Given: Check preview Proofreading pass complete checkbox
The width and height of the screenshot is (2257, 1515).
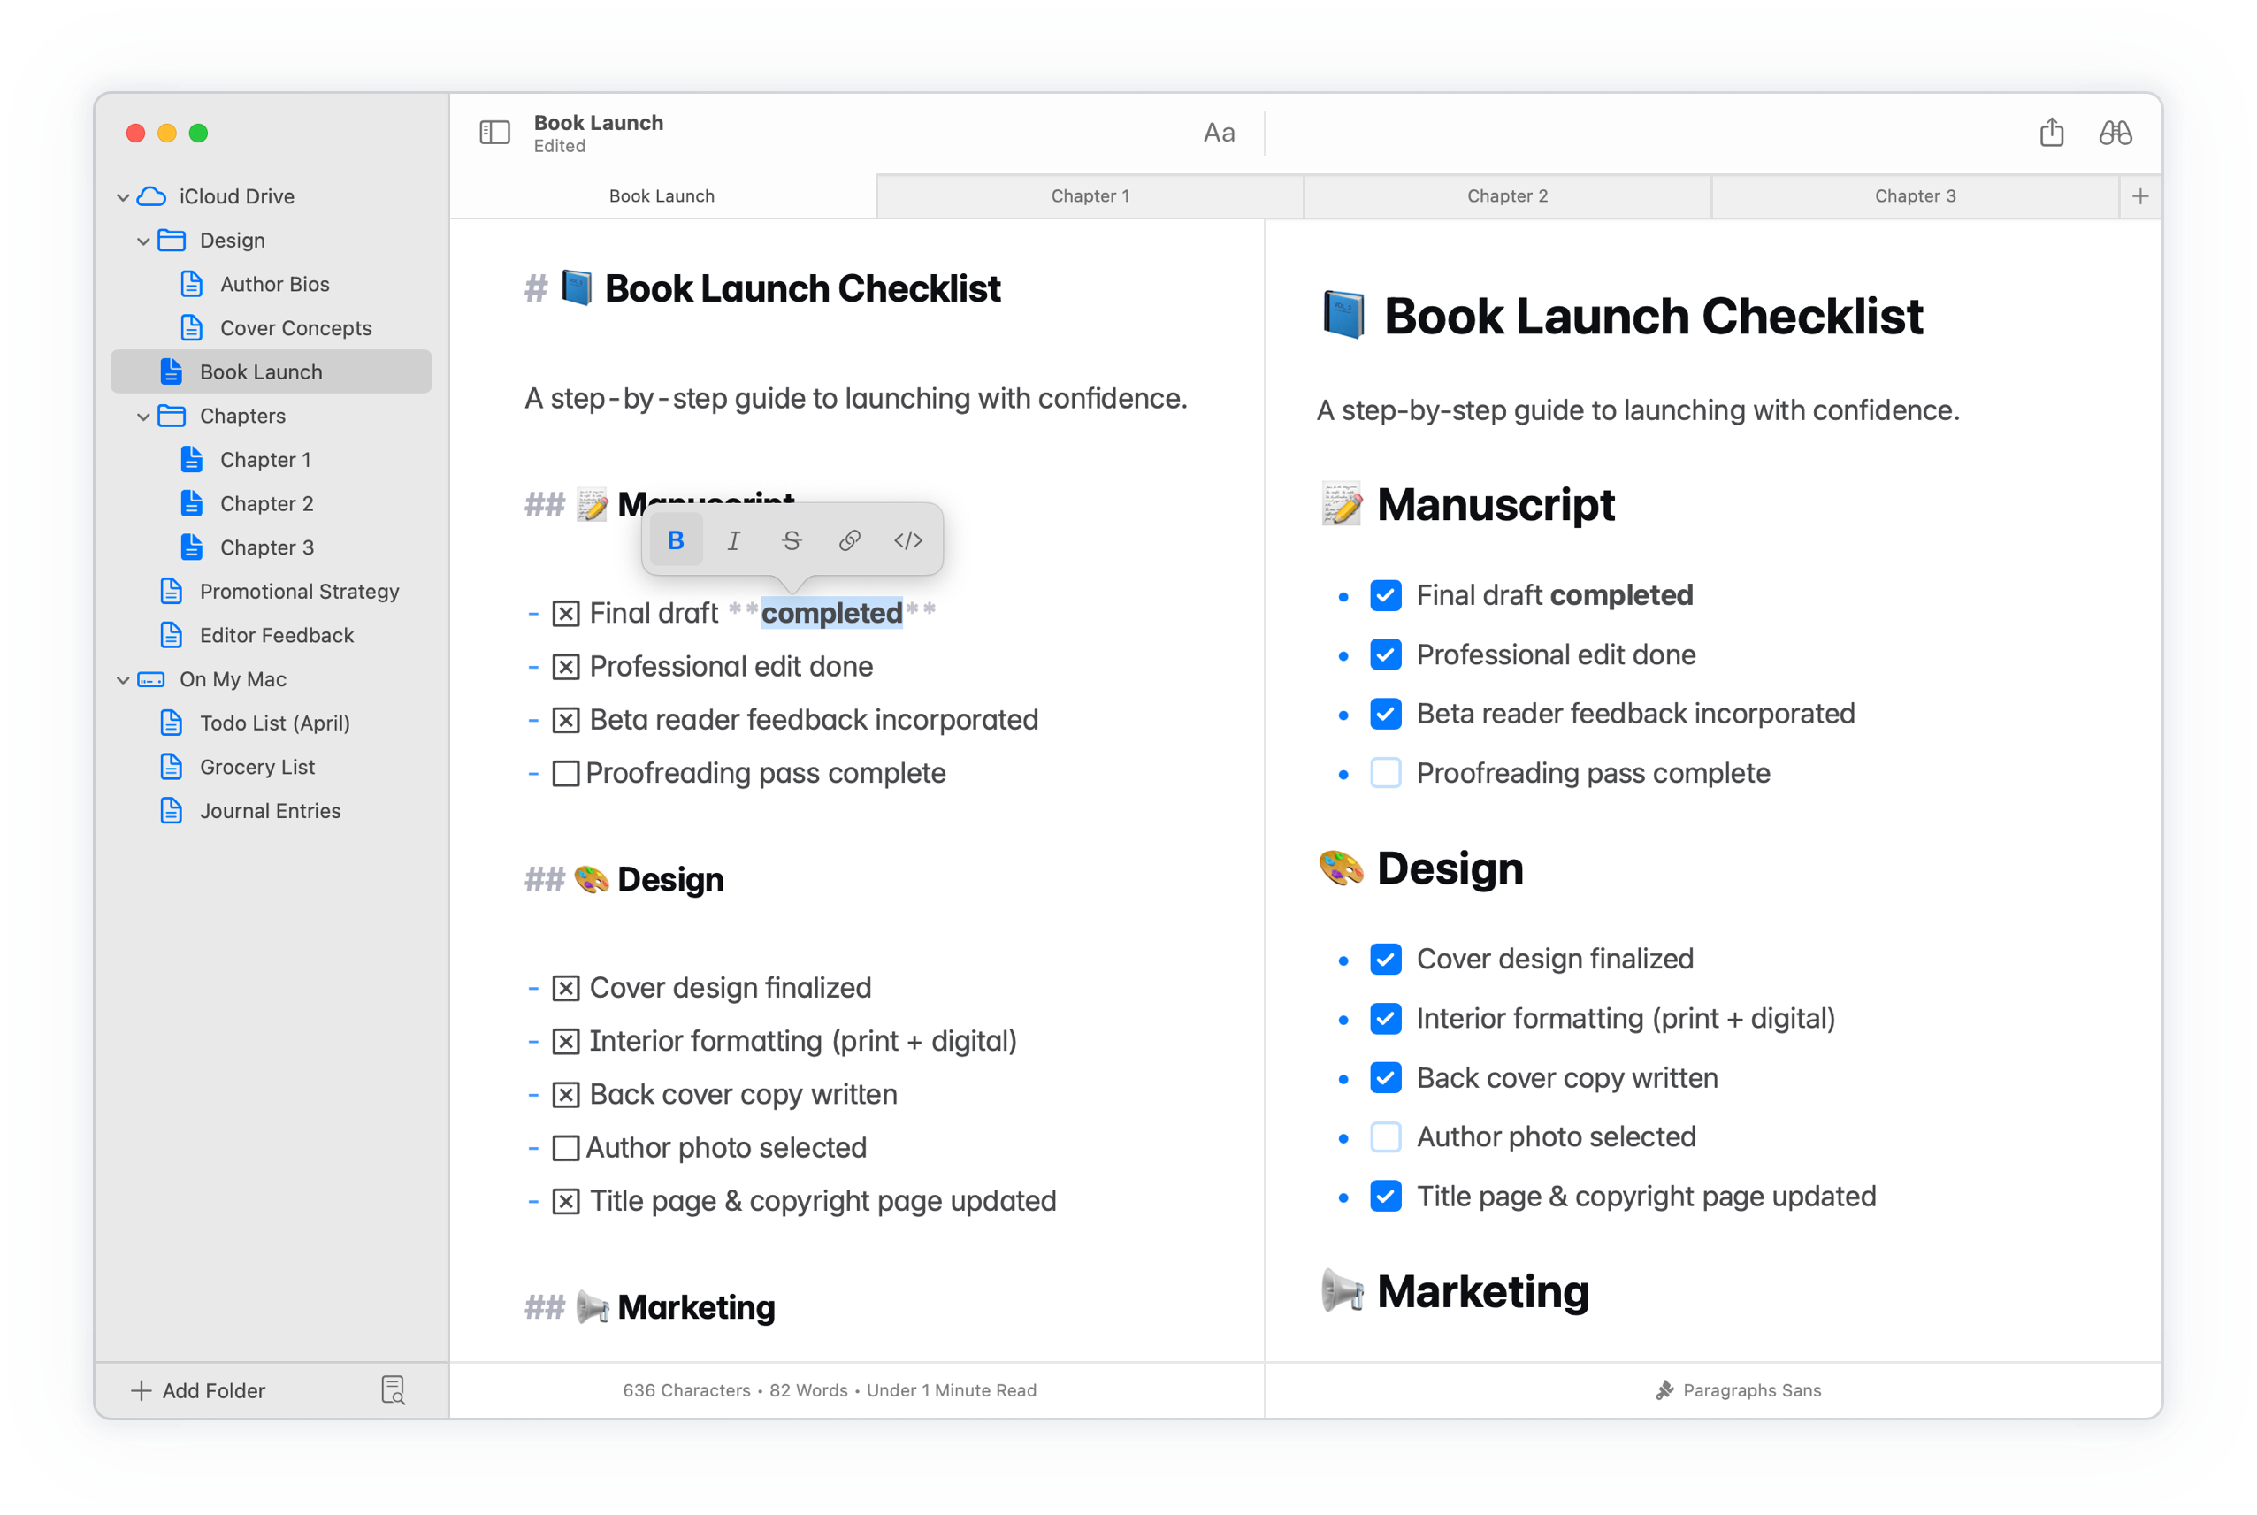Looking at the screenshot, I should (1386, 773).
